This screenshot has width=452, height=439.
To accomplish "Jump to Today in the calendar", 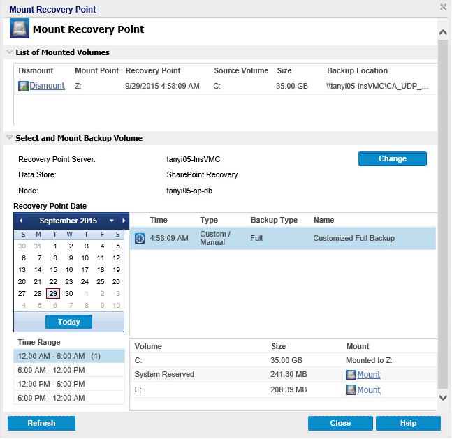I will (x=69, y=322).
